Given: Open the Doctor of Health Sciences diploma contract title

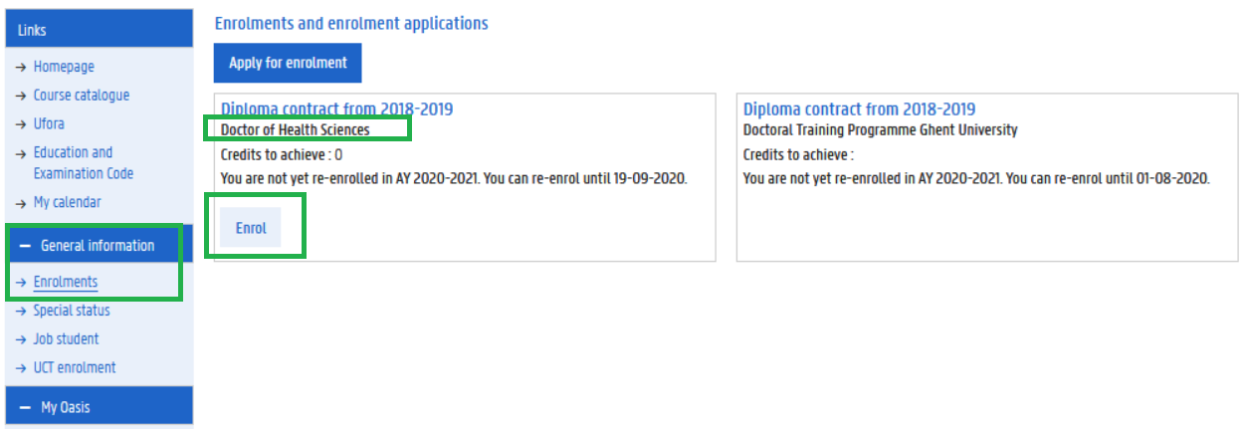Looking at the screenshot, I should click(336, 108).
